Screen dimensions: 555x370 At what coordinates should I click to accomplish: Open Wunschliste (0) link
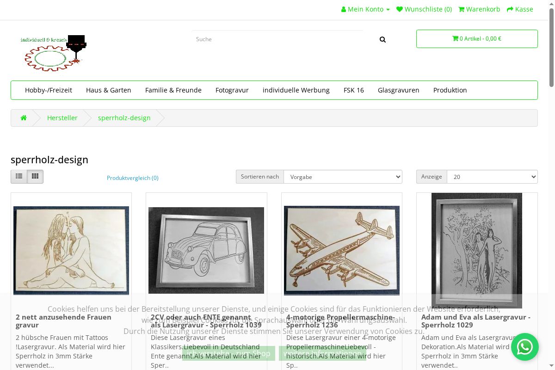click(424, 9)
